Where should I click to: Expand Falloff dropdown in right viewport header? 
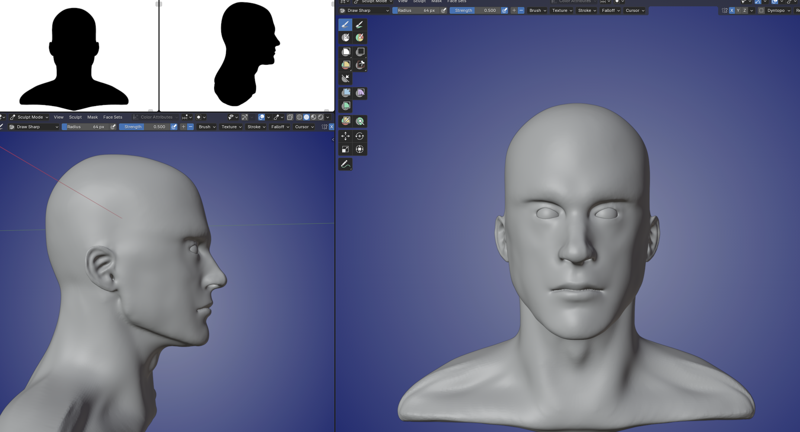pos(611,10)
